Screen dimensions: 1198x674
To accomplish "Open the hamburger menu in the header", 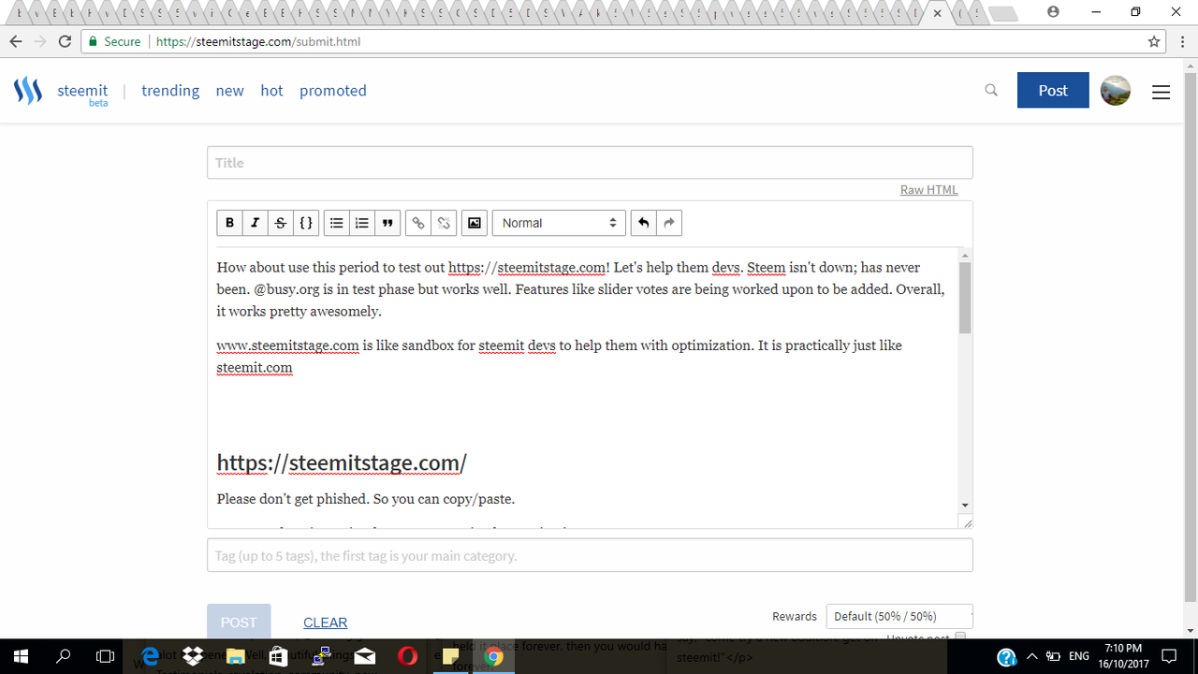I will coord(1161,92).
